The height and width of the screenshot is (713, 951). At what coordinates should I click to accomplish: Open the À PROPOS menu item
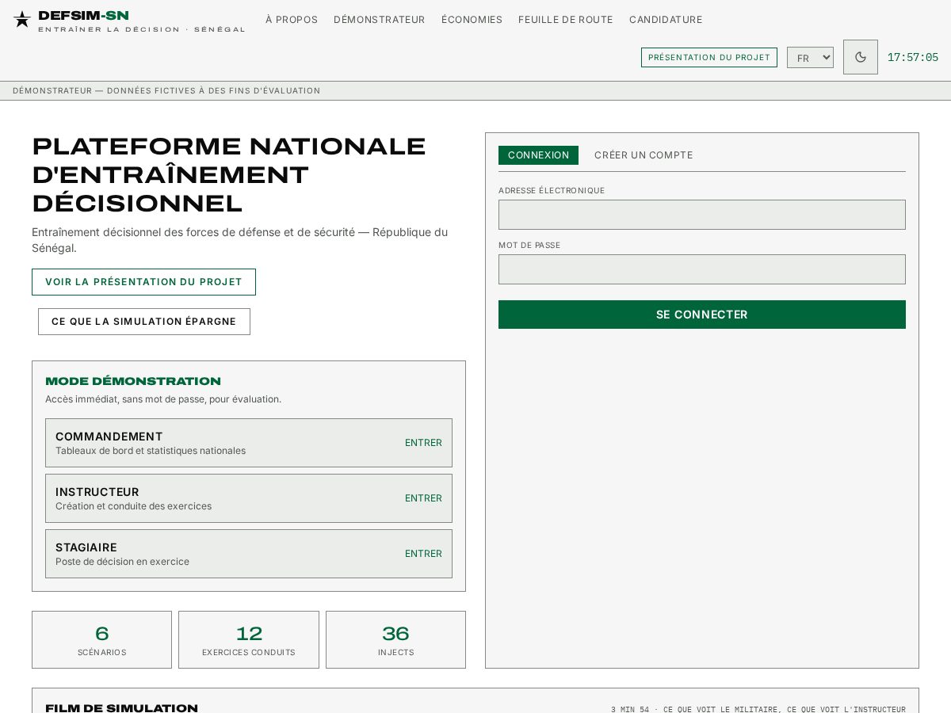pyautogui.click(x=292, y=20)
